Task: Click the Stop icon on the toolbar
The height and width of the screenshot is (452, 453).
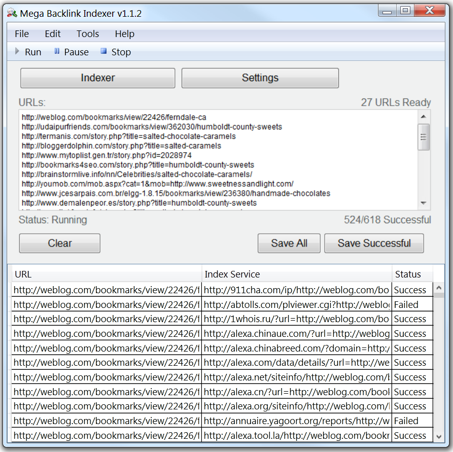Action: tap(103, 51)
